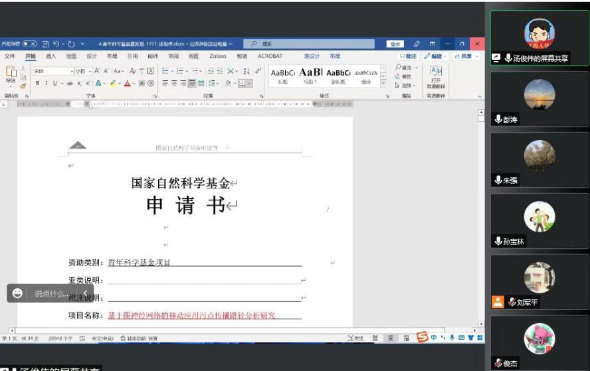This screenshot has width=590, height=371.
Task: Open the 插入 (Insert) ribbon tab
Action: (x=50, y=56)
